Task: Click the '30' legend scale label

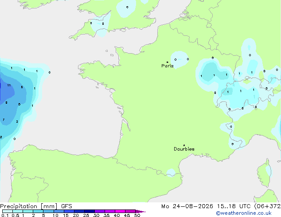Action: [96, 215]
